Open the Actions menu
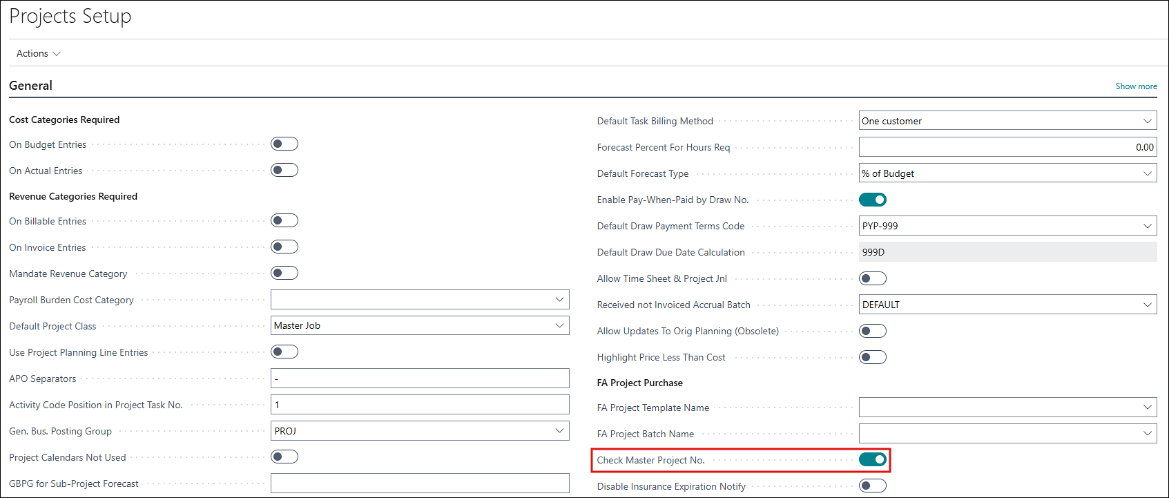 39,53
